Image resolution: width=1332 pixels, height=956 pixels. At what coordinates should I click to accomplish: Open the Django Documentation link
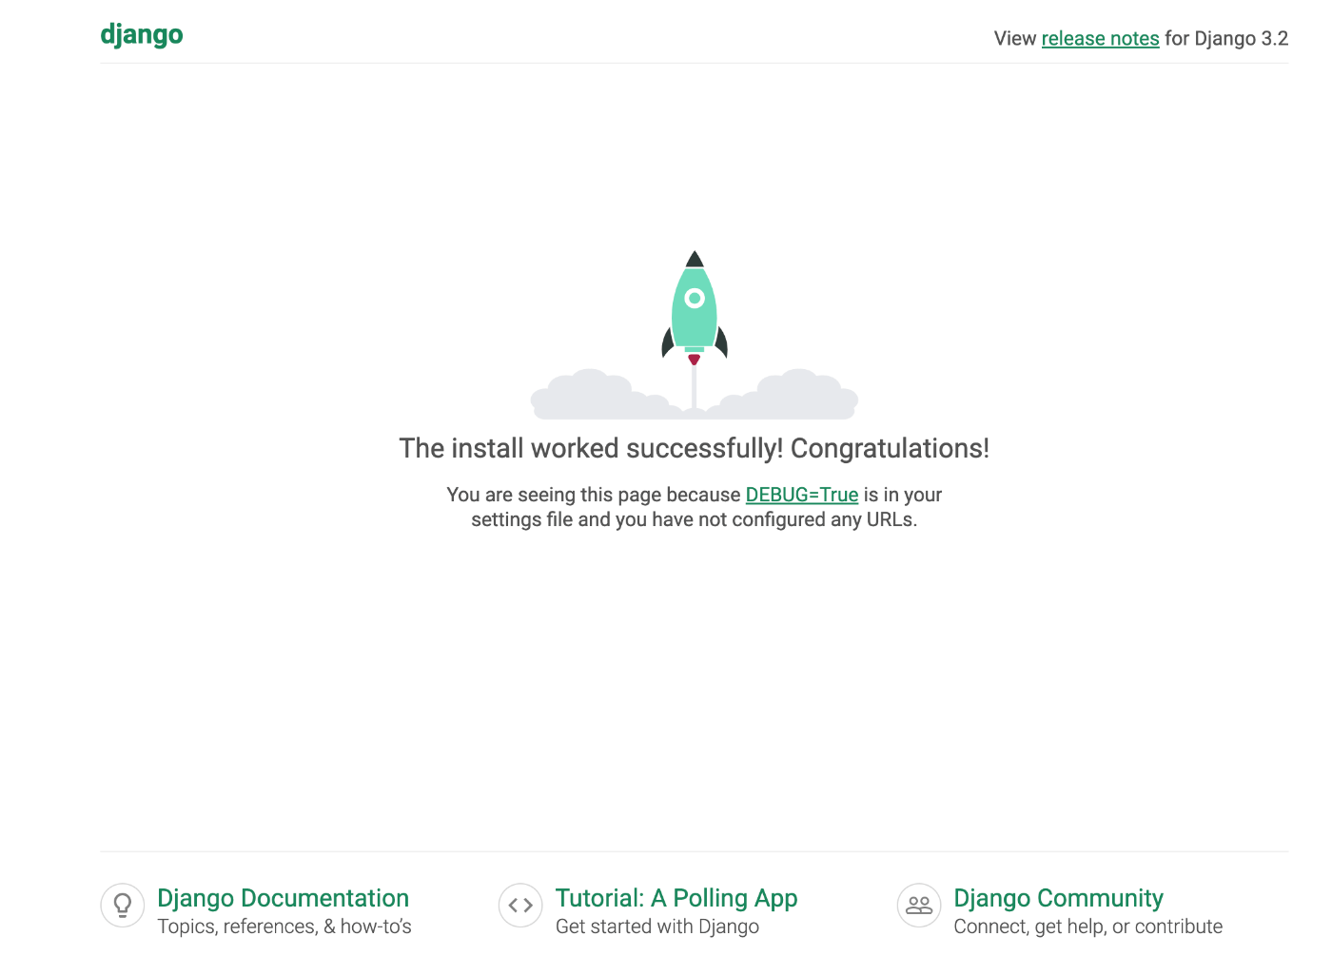click(x=283, y=898)
